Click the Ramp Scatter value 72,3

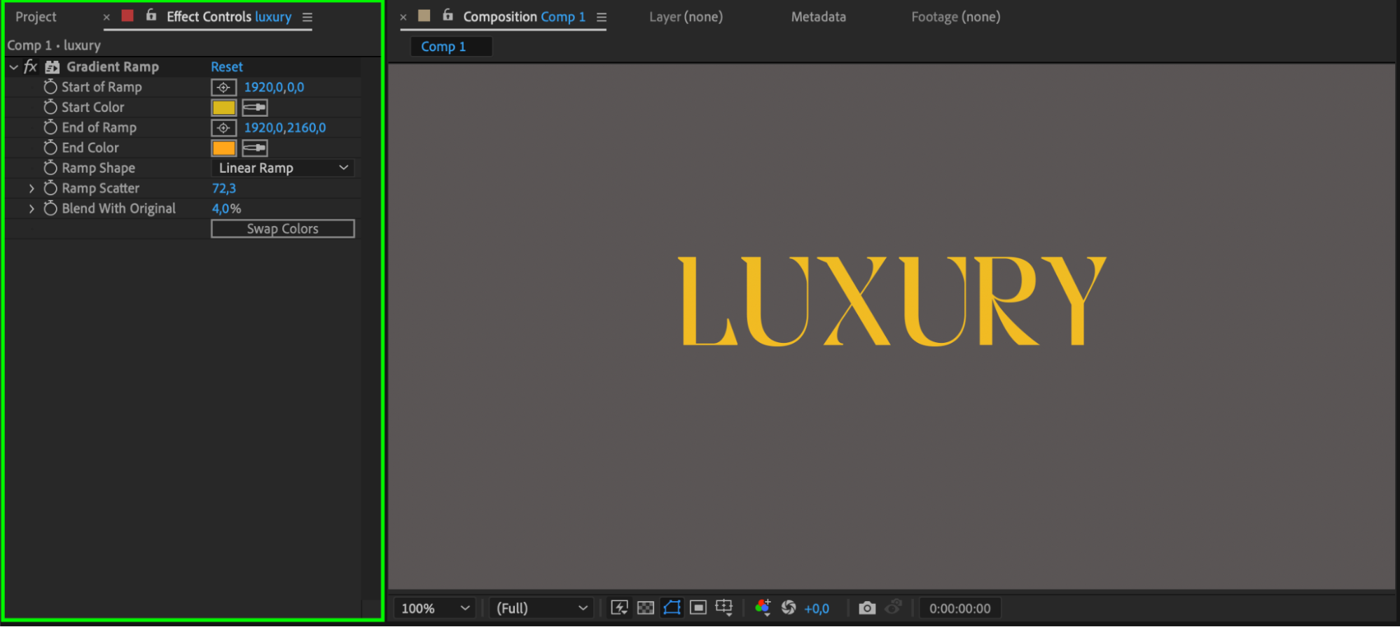(224, 188)
